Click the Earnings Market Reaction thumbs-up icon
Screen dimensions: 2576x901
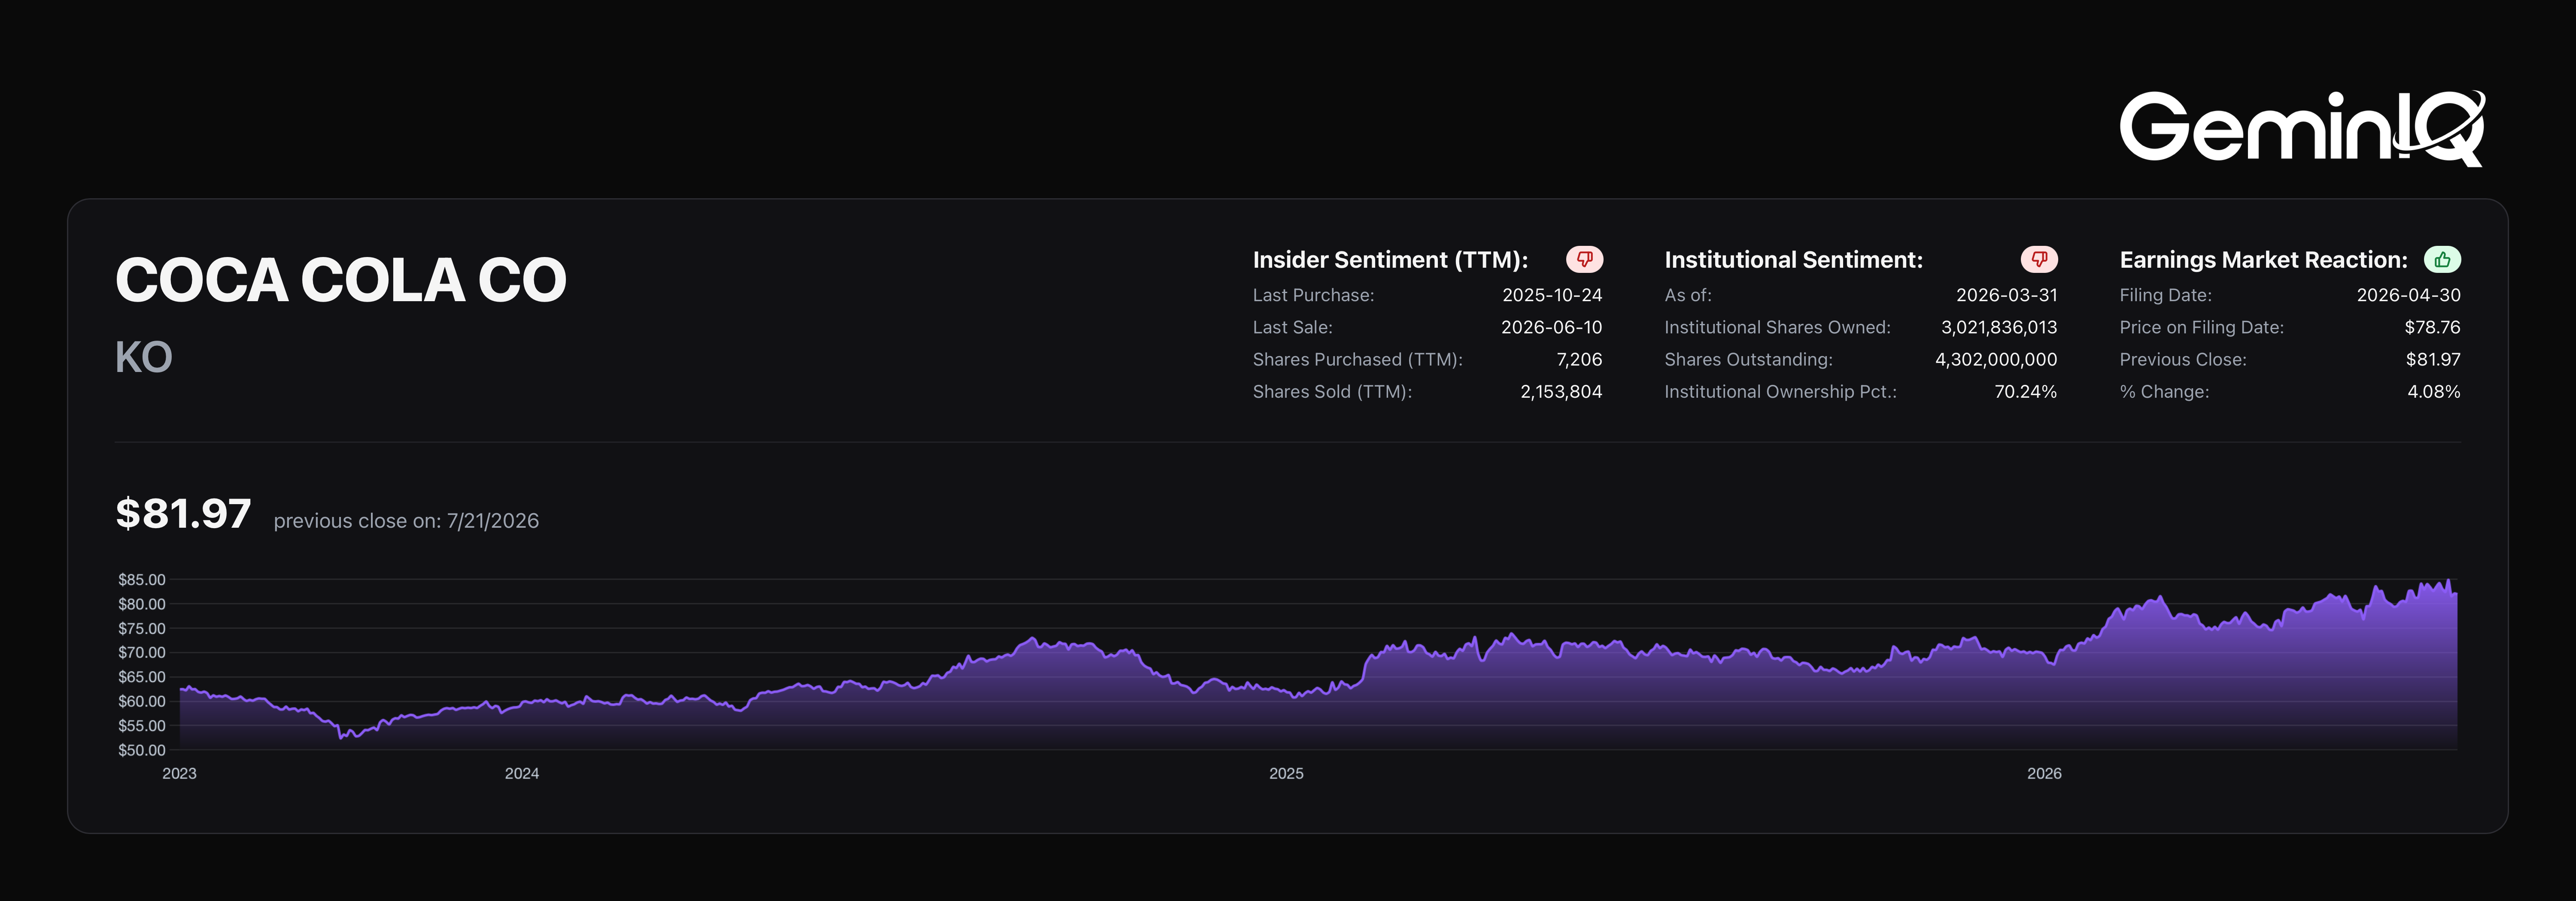click(x=2442, y=260)
